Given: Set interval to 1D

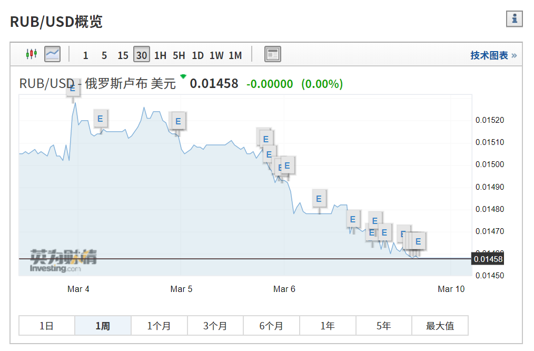Looking at the screenshot, I should click(197, 55).
